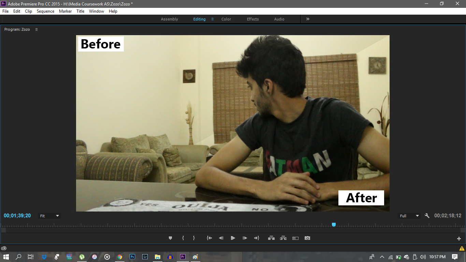The width and height of the screenshot is (466, 262).
Task: Click the yellow warning triangle icon
Action: (x=462, y=248)
